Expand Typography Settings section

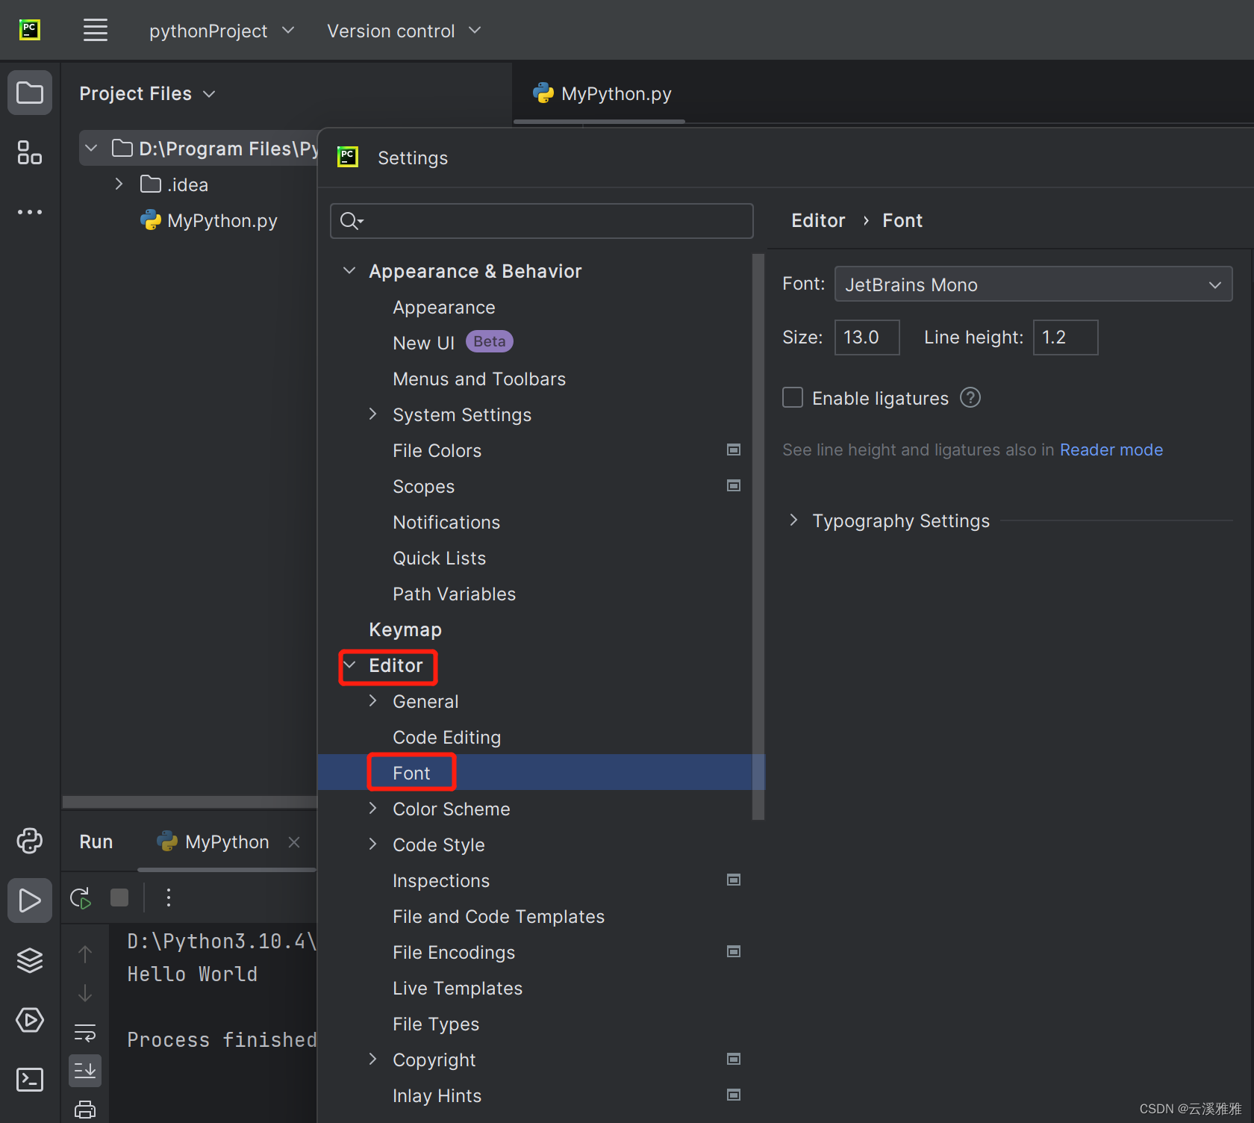click(793, 520)
